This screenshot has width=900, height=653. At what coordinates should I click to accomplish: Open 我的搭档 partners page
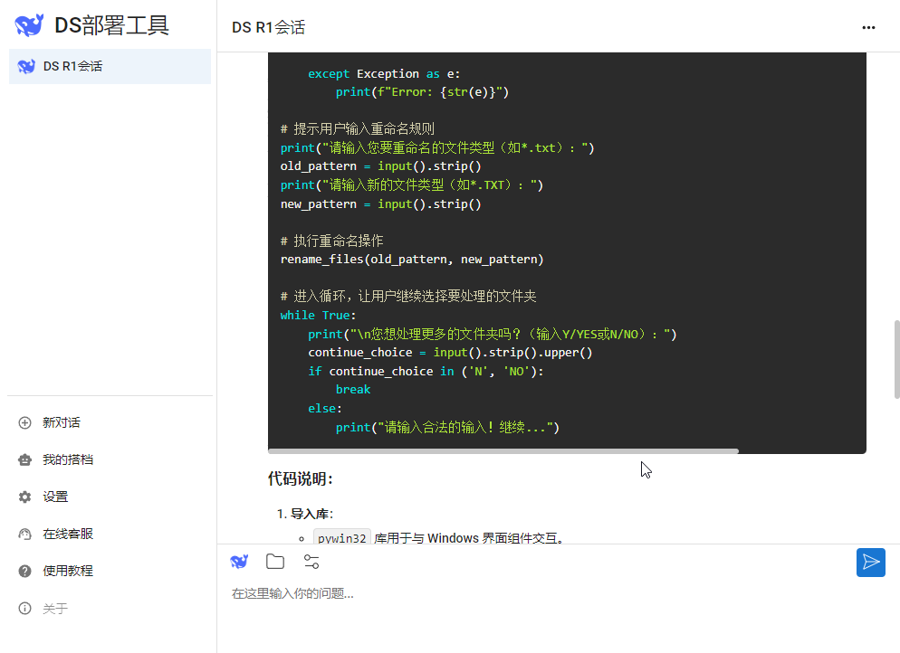68,459
